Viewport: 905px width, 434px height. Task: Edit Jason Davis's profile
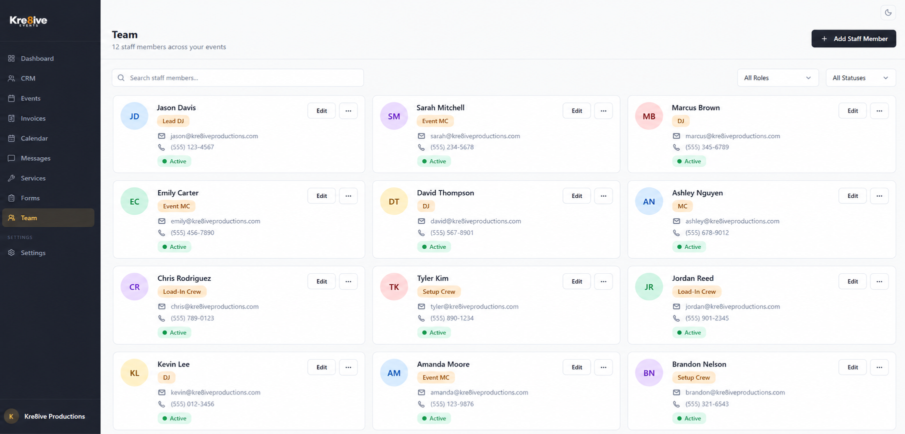coord(321,111)
